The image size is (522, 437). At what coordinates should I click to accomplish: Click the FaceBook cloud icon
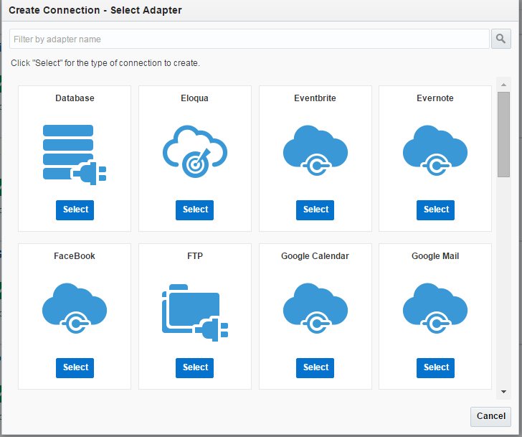[x=75, y=309]
